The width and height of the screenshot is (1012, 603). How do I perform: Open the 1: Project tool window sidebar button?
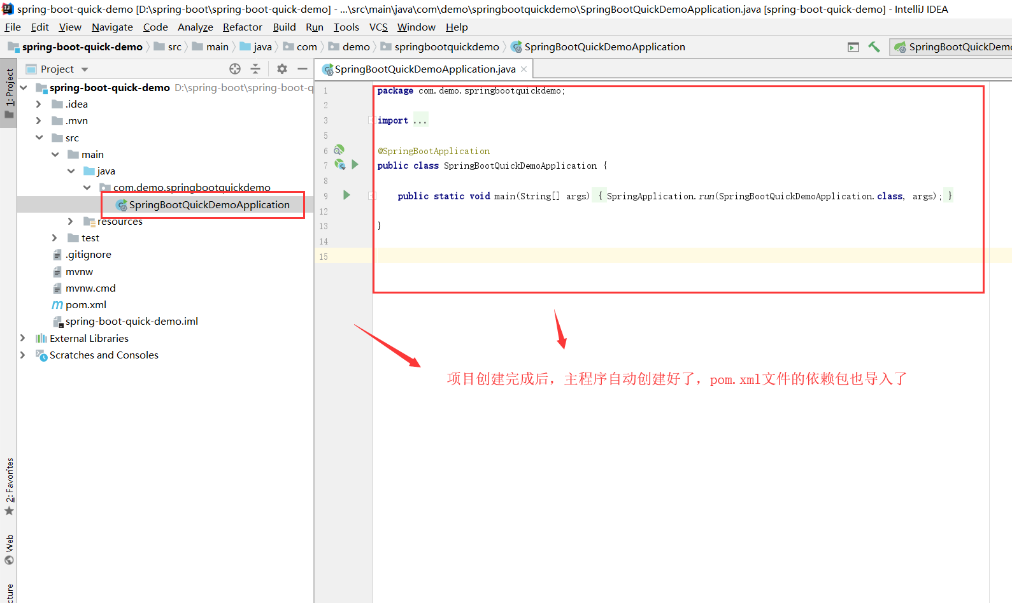coord(9,94)
